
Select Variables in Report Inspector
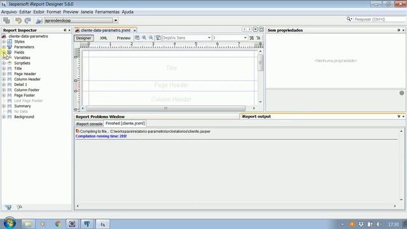[22, 58]
